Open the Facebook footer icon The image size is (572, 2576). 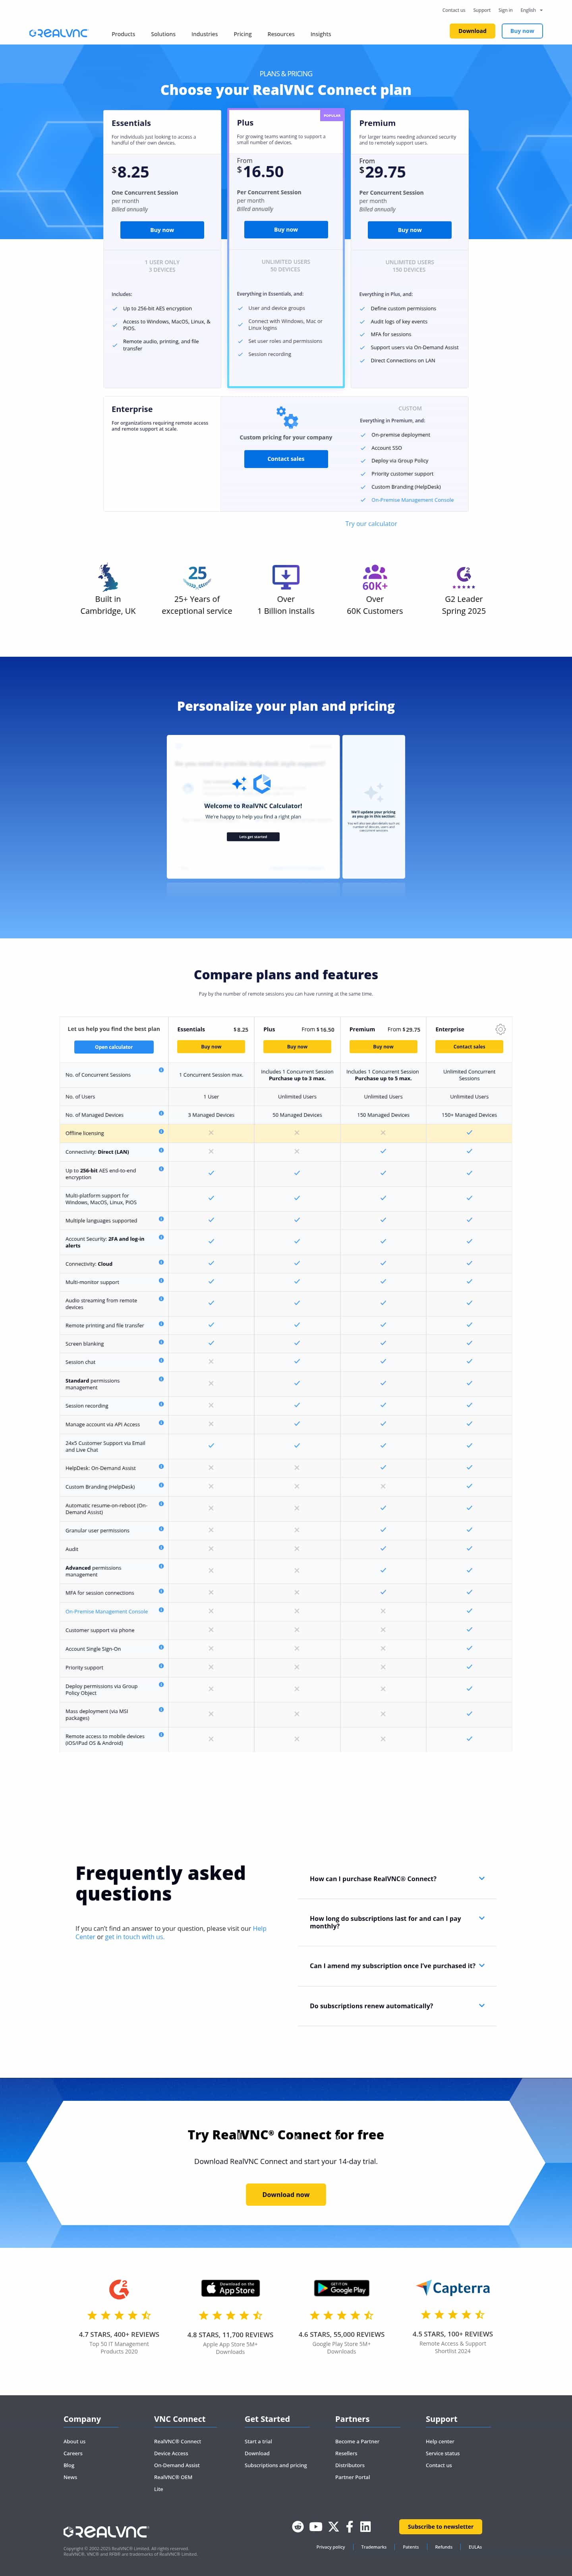click(x=349, y=2526)
